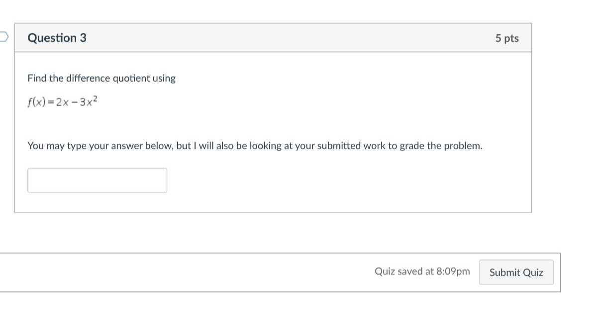
Task: Click empty area of bottom footer bar
Action: click(184, 272)
